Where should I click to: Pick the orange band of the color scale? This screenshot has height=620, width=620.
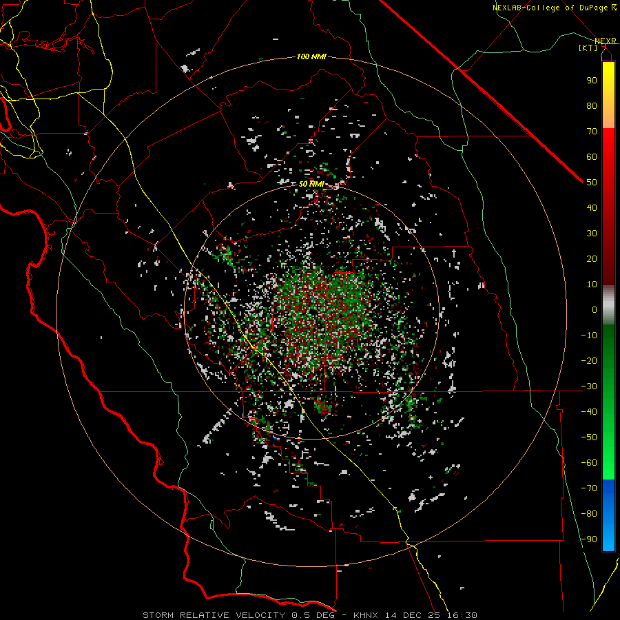point(608,117)
